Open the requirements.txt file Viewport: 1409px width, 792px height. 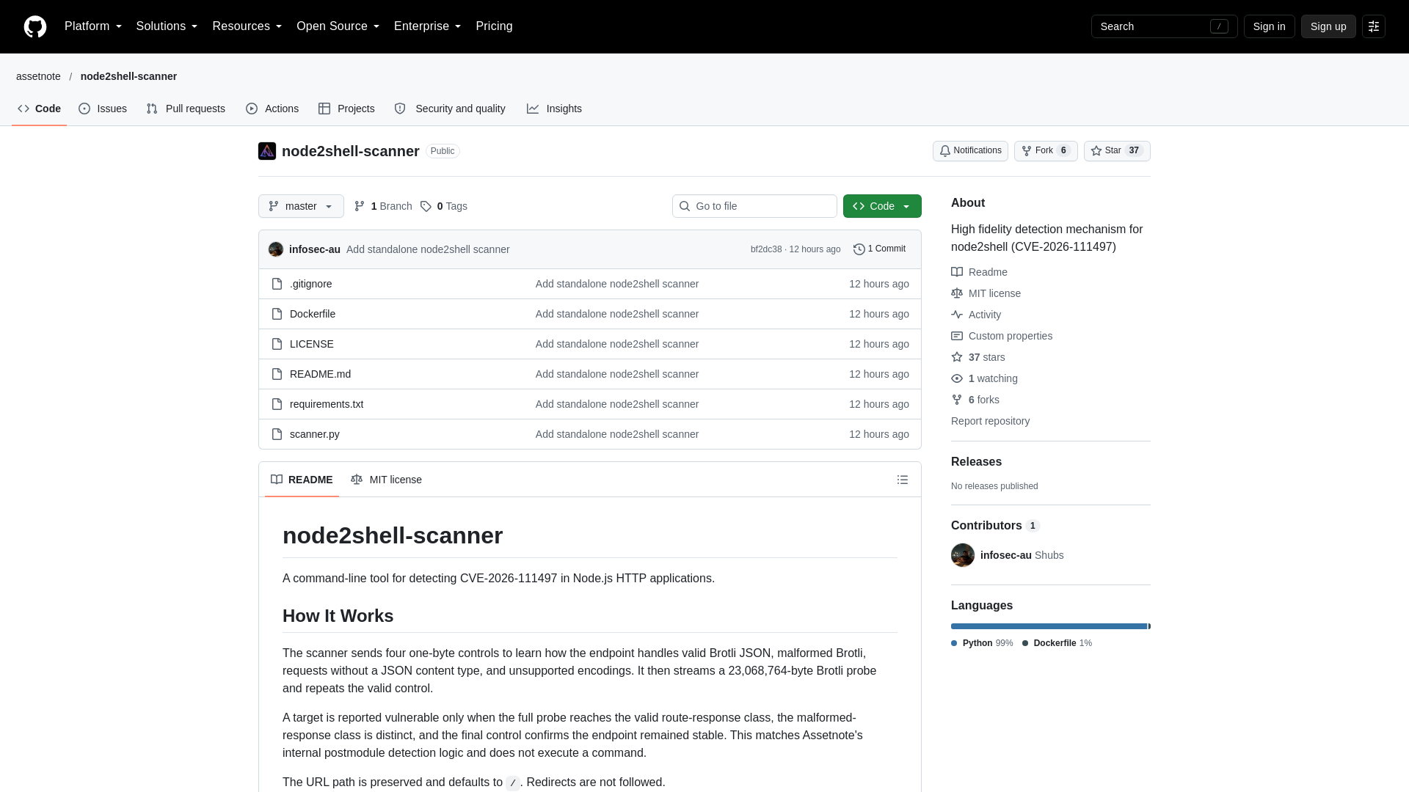tap(326, 404)
